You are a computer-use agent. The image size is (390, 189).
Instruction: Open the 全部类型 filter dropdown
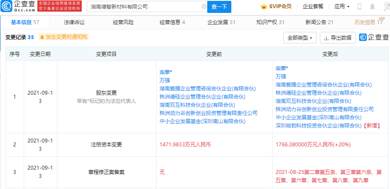coord(300,38)
